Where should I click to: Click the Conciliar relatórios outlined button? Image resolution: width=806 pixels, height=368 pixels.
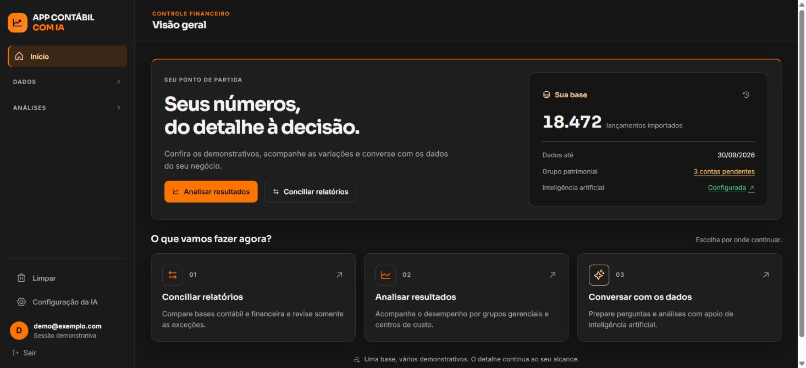coord(310,192)
